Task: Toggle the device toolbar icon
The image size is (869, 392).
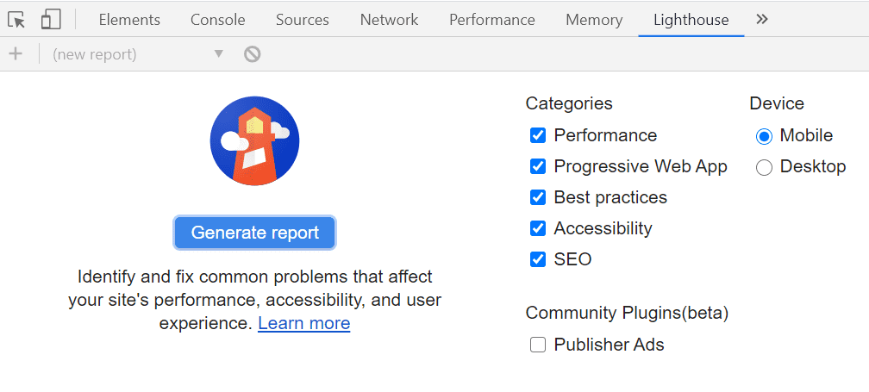Action: click(x=51, y=19)
